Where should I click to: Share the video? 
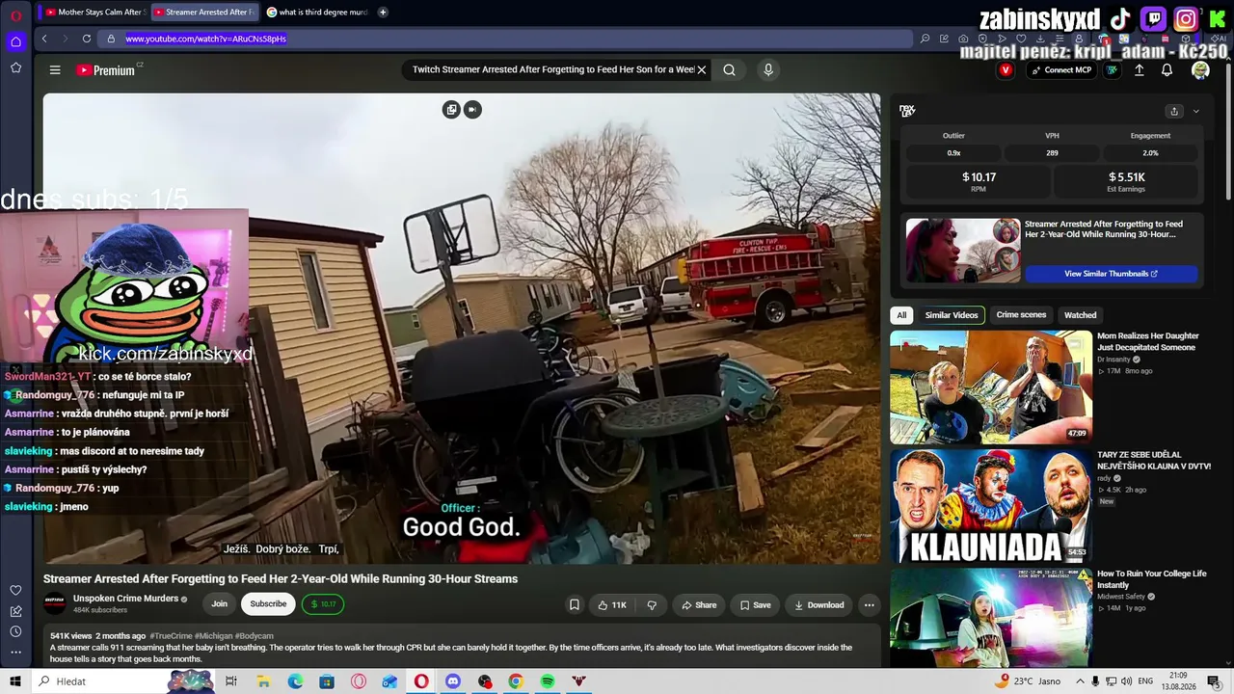pyautogui.click(x=699, y=605)
